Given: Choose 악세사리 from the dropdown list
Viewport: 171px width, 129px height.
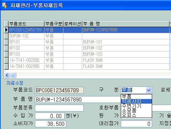Looking at the screenshot, I should (x=136, y=101).
